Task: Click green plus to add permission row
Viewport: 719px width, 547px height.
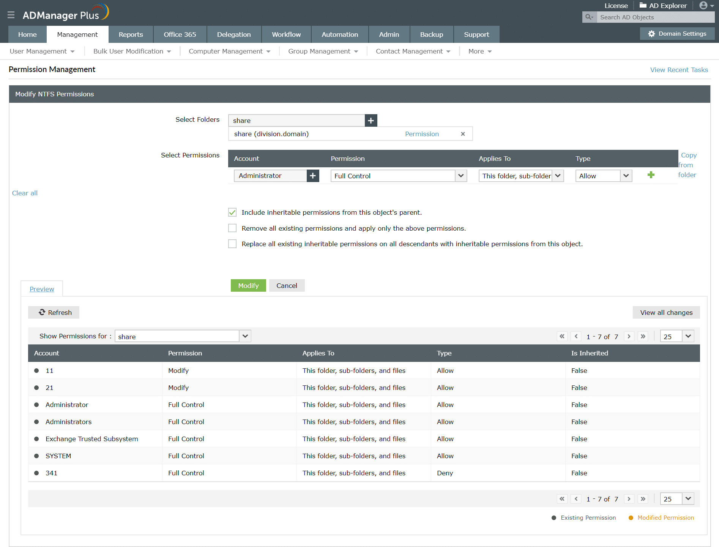Action: click(651, 175)
